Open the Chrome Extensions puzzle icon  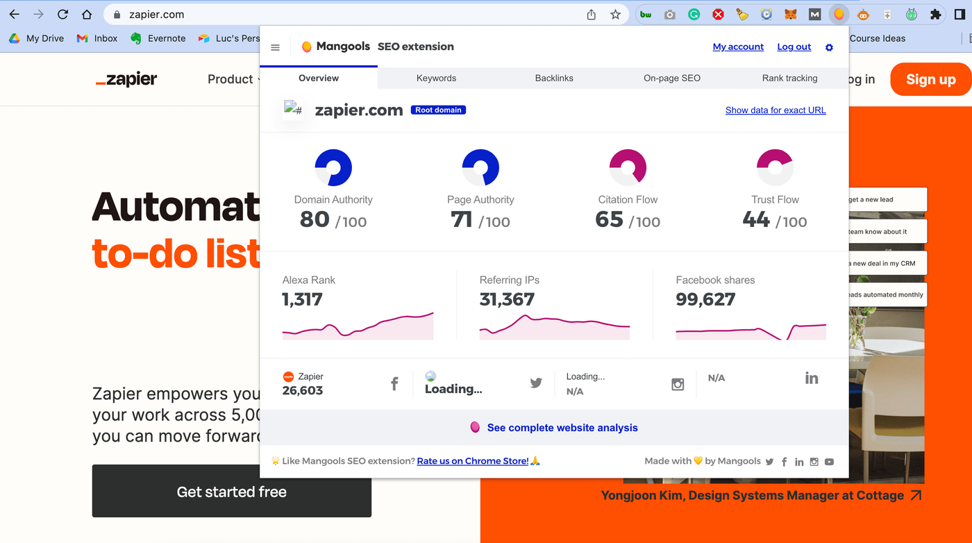click(x=936, y=14)
